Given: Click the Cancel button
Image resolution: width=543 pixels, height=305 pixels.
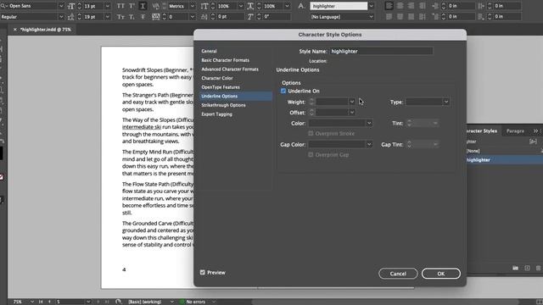Looking at the screenshot, I should click(x=398, y=274).
